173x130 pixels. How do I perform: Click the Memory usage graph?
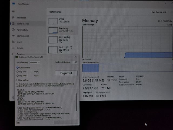point(127,42)
